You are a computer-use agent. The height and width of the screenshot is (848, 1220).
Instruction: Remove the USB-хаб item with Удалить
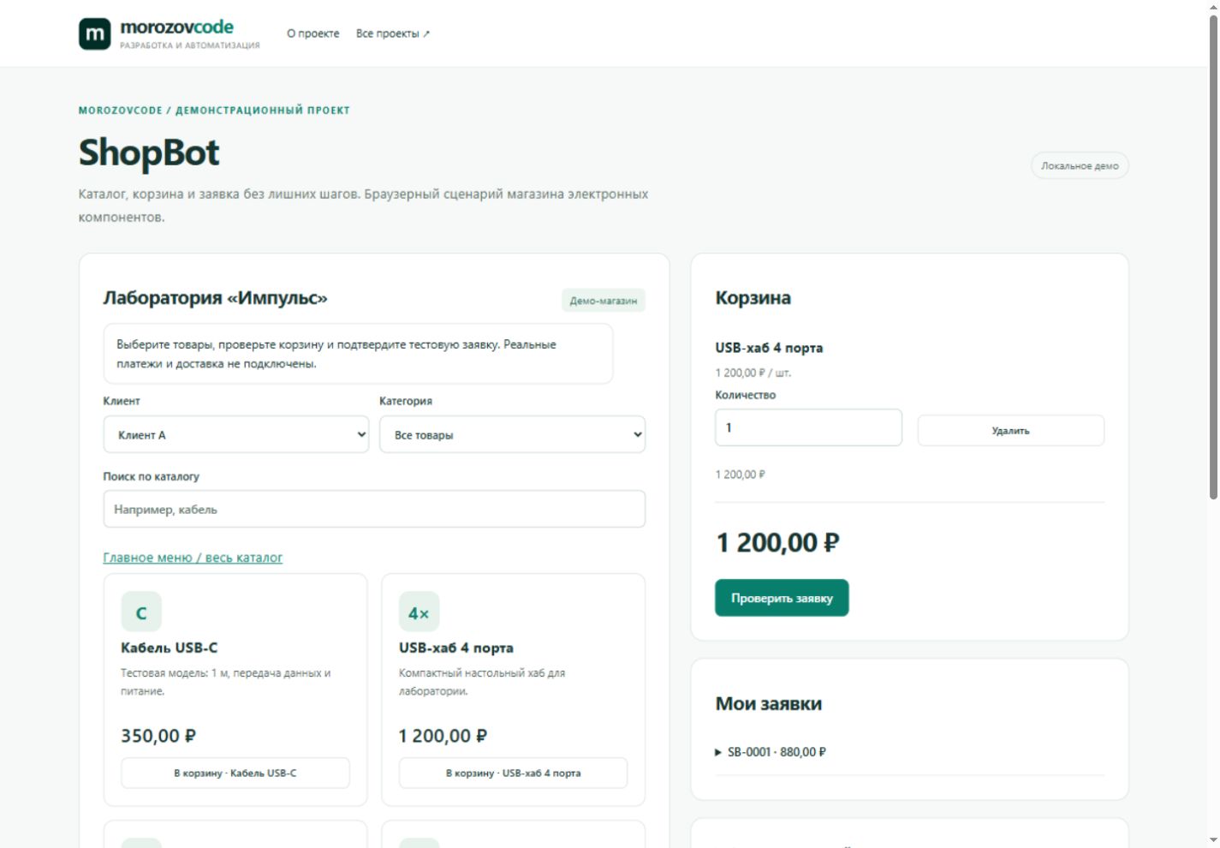[x=1010, y=430]
